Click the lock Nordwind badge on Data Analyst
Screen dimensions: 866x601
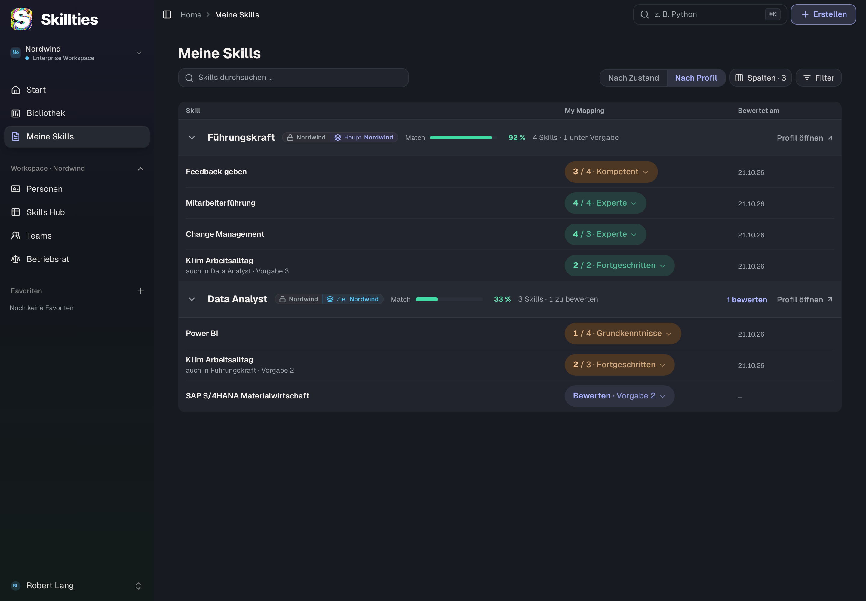point(299,299)
